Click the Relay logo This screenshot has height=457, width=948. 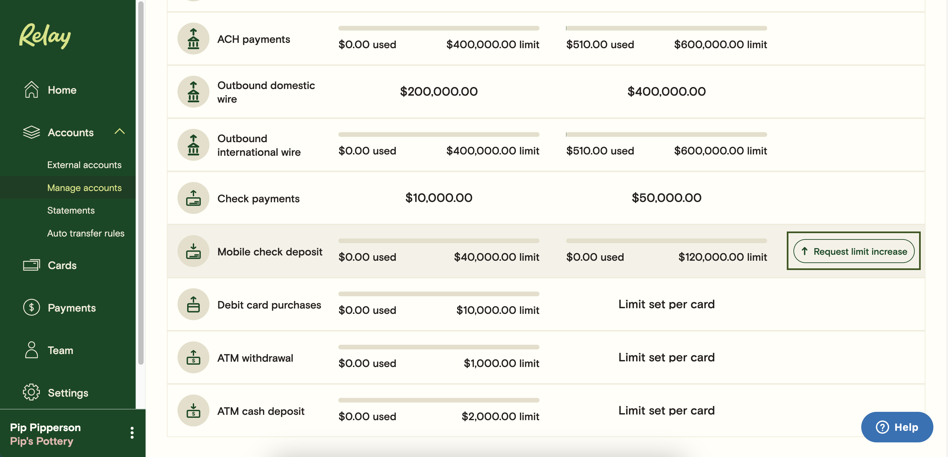[45, 36]
